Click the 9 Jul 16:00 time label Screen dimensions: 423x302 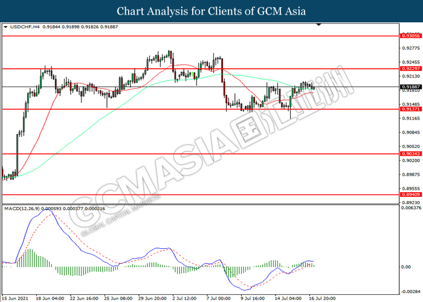pos(253,298)
